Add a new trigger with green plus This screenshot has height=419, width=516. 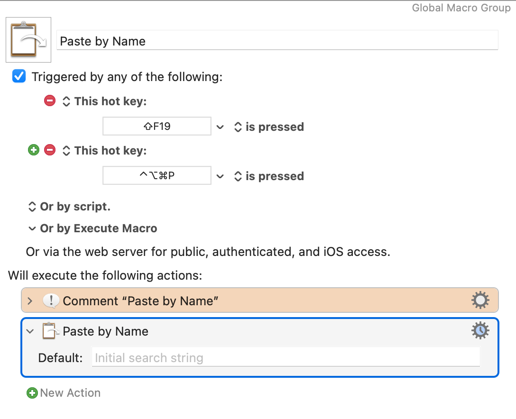coord(34,150)
